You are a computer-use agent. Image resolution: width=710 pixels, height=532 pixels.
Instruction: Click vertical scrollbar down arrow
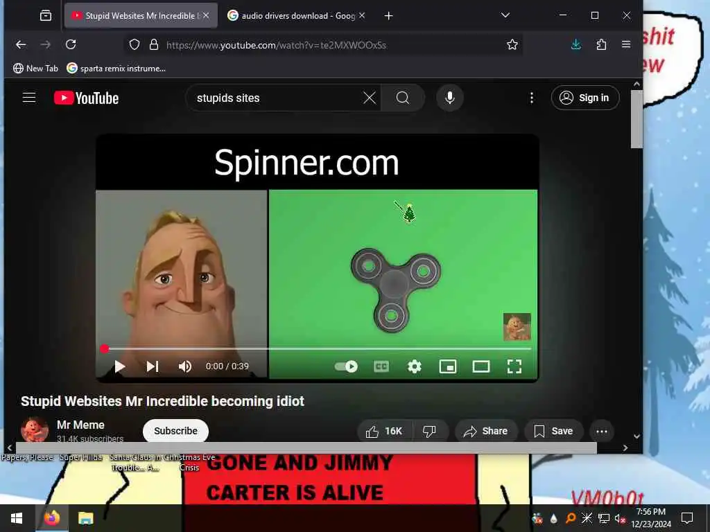637,436
